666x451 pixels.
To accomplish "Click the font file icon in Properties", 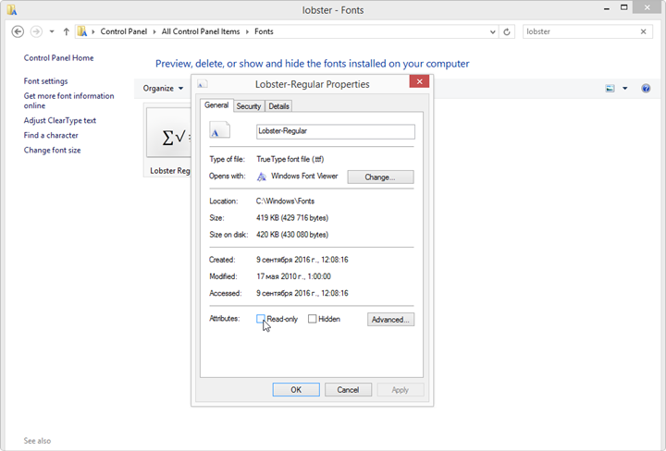I will [x=219, y=131].
